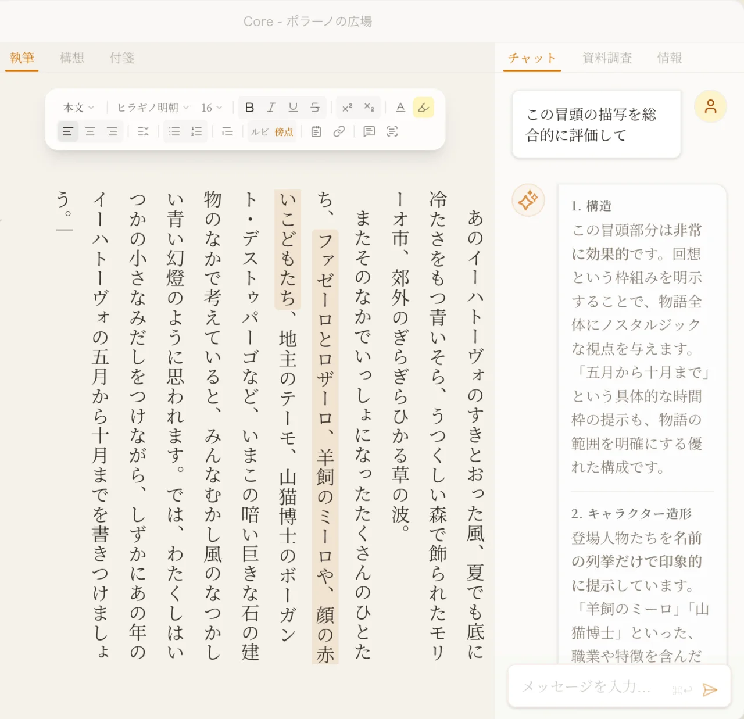The image size is (744, 719).
Task: Apply subscript to text
Action: pos(369,108)
